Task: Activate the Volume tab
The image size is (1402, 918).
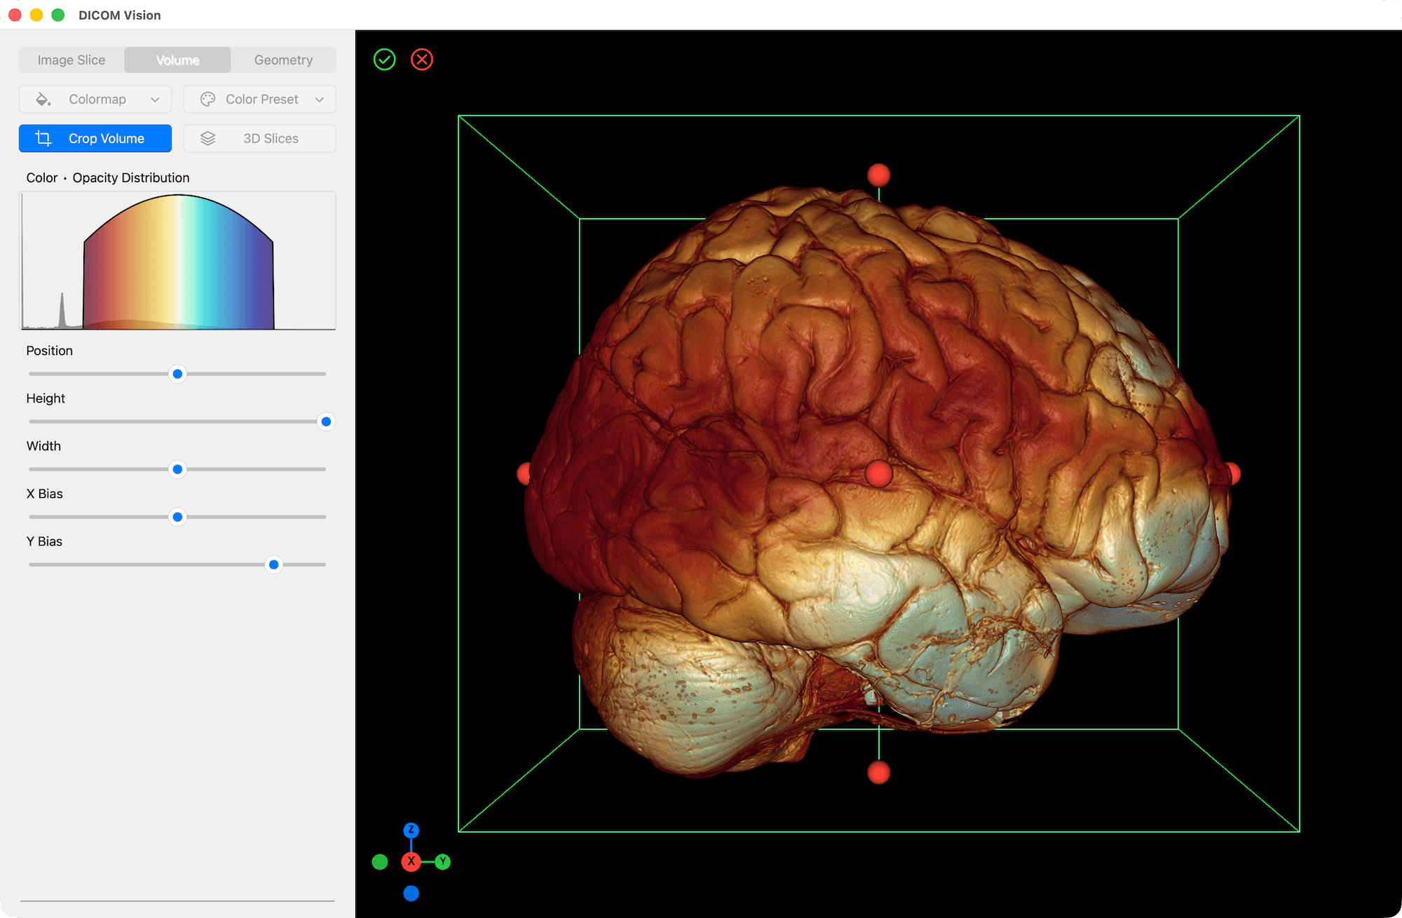Action: coord(177,60)
